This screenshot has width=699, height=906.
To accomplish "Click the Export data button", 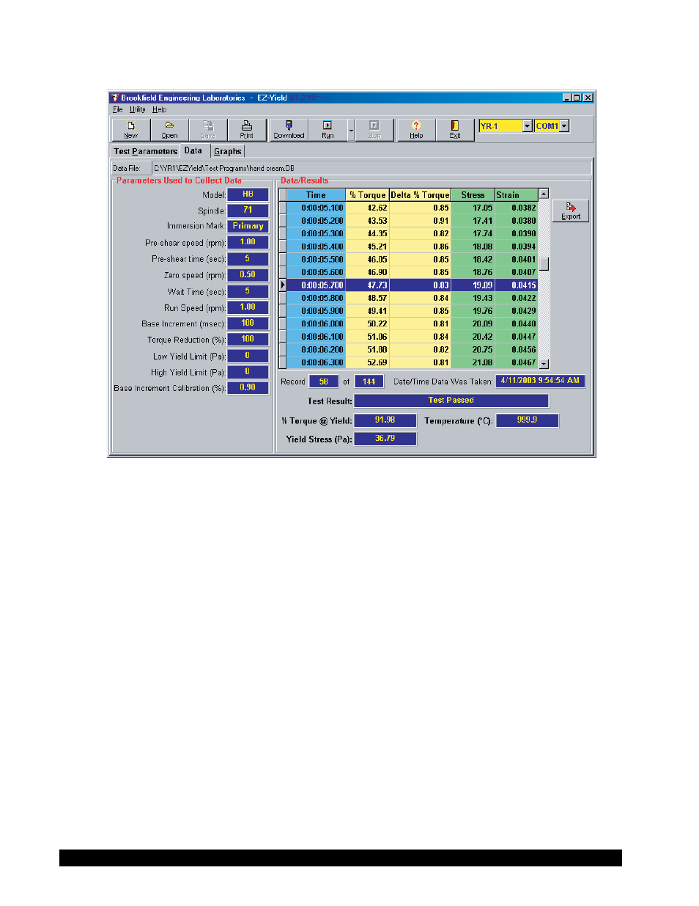I will [x=571, y=211].
